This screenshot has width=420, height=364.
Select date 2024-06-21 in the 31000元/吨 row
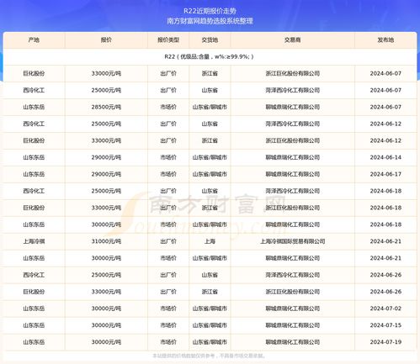coord(385,241)
